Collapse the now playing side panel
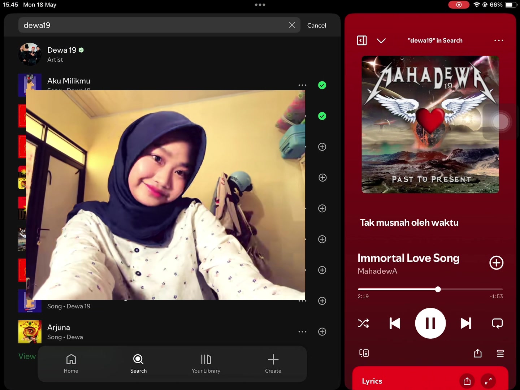This screenshot has height=390, width=520. point(362,40)
